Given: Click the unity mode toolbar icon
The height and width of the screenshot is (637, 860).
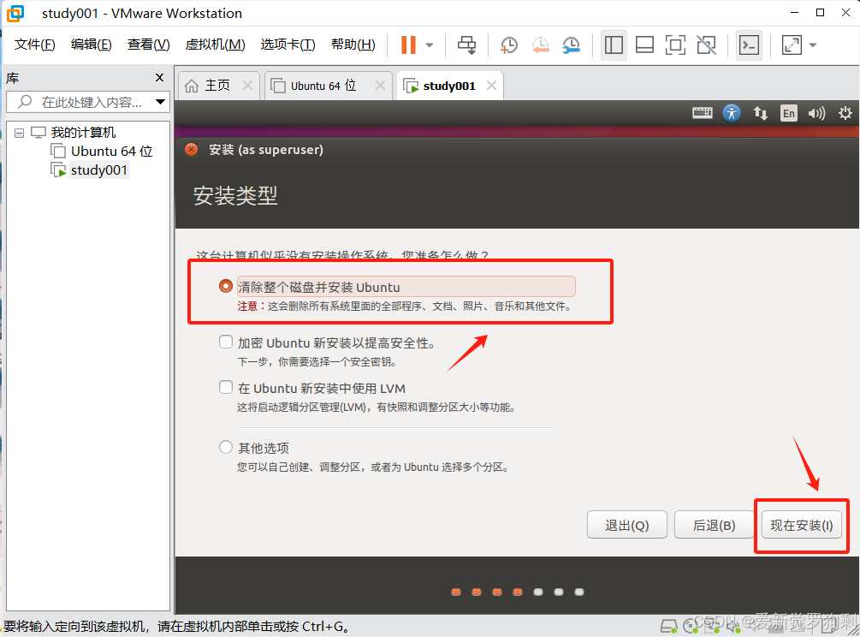Looking at the screenshot, I should 707,45.
